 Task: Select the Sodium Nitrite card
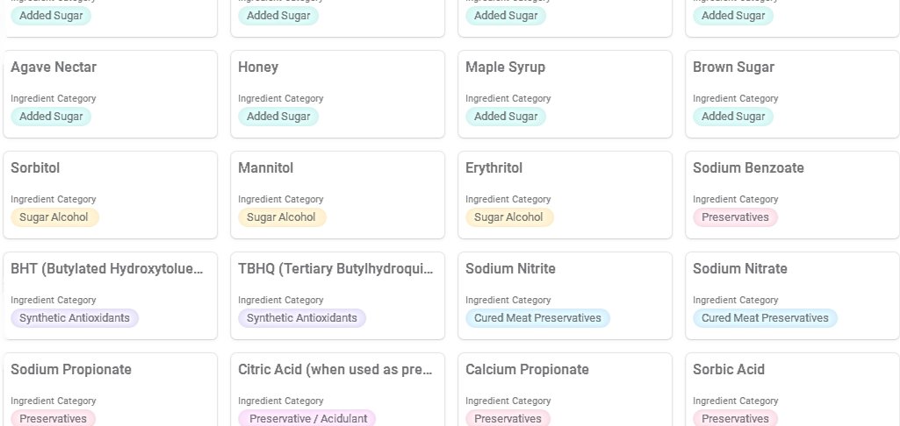point(565,296)
